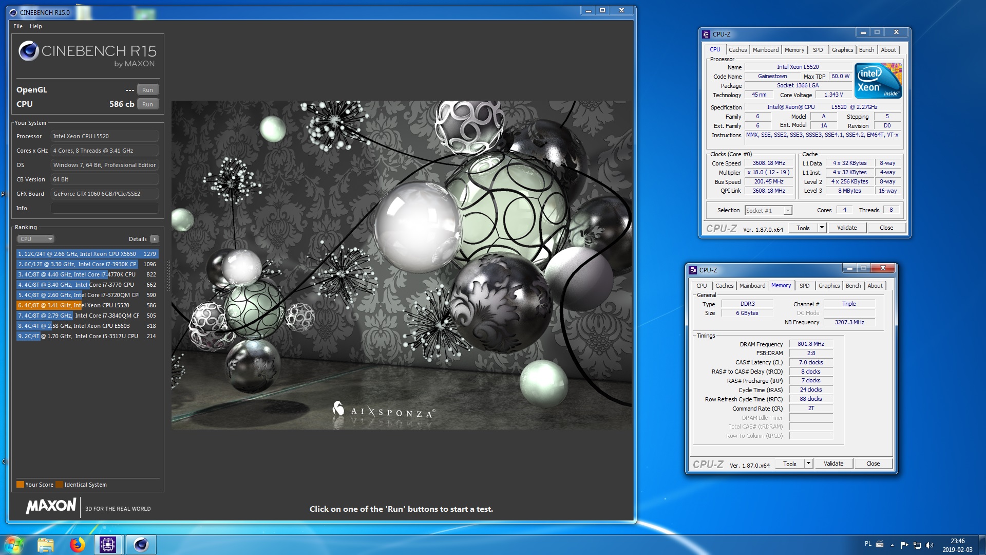
Task: Click Close button in top CPU-Z window
Action: point(886,228)
